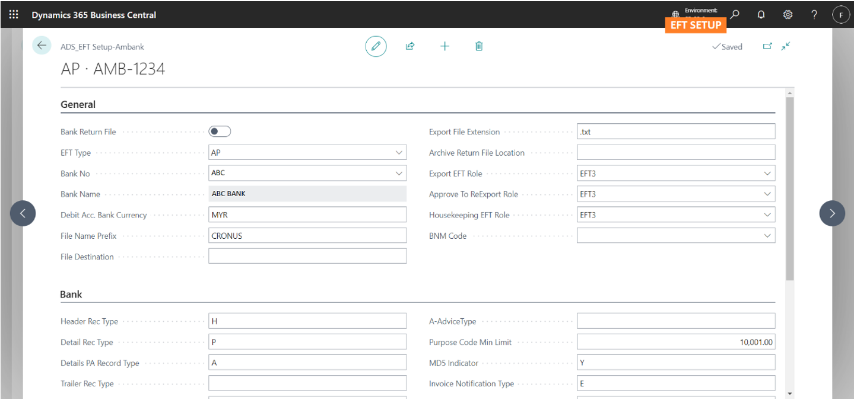The image size is (854, 400).
Task: Click the AP · AMB-1234 page title
Action: [113, 69]
